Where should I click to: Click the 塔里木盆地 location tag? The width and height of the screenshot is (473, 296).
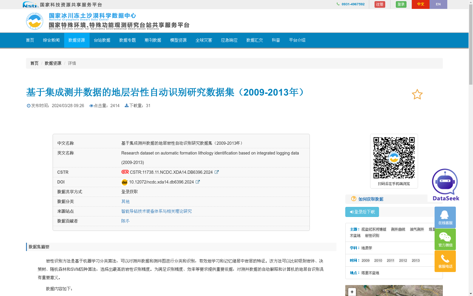[x=370, y=273]
